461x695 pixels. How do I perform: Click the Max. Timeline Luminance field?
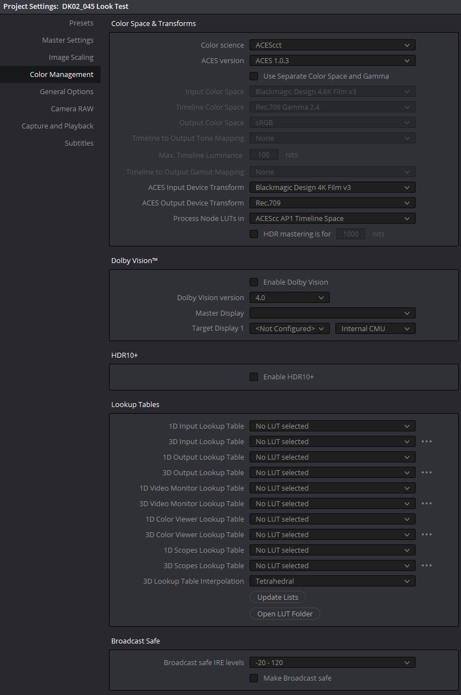coord(264,155)
